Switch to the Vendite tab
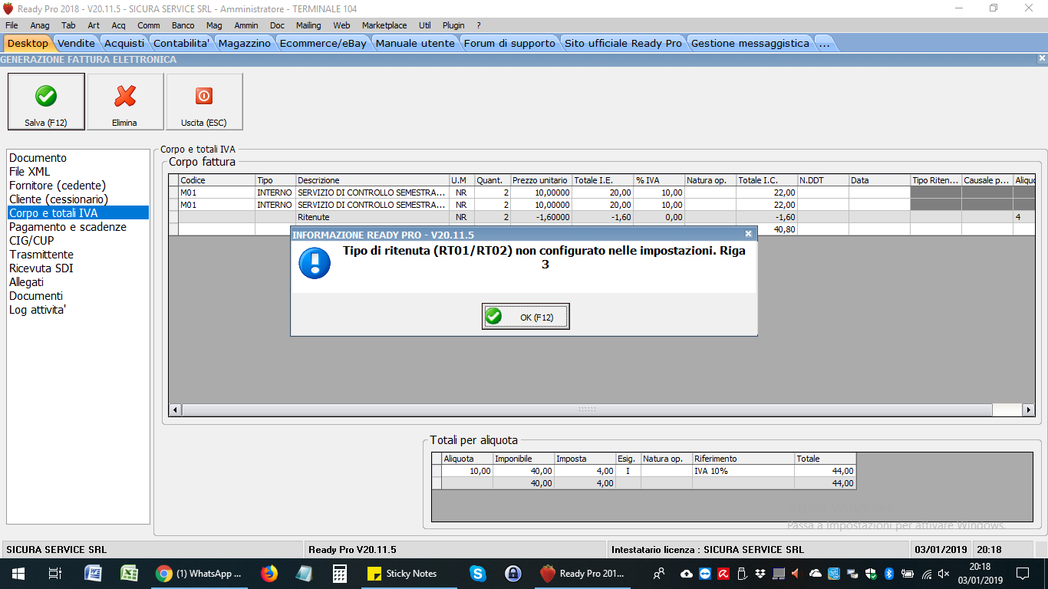Viewport: 1048px width, 589px height. click(77, 44)
